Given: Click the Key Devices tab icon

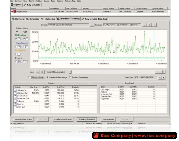Looking at the screenshot, I should (x=25, y=5).
